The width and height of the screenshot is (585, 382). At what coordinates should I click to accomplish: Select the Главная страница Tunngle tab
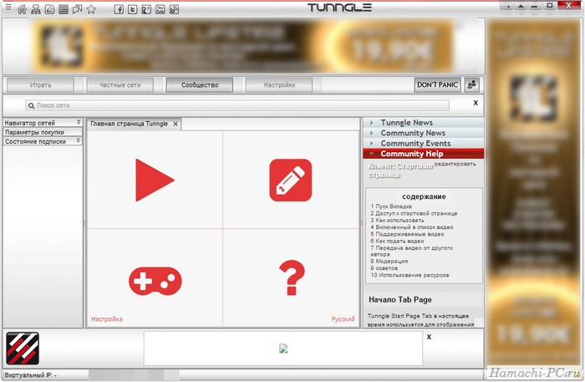coord(129,124)
